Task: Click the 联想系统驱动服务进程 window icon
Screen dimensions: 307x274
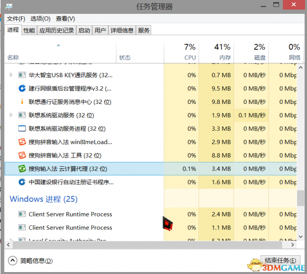Action: click(x=22, y=128)
